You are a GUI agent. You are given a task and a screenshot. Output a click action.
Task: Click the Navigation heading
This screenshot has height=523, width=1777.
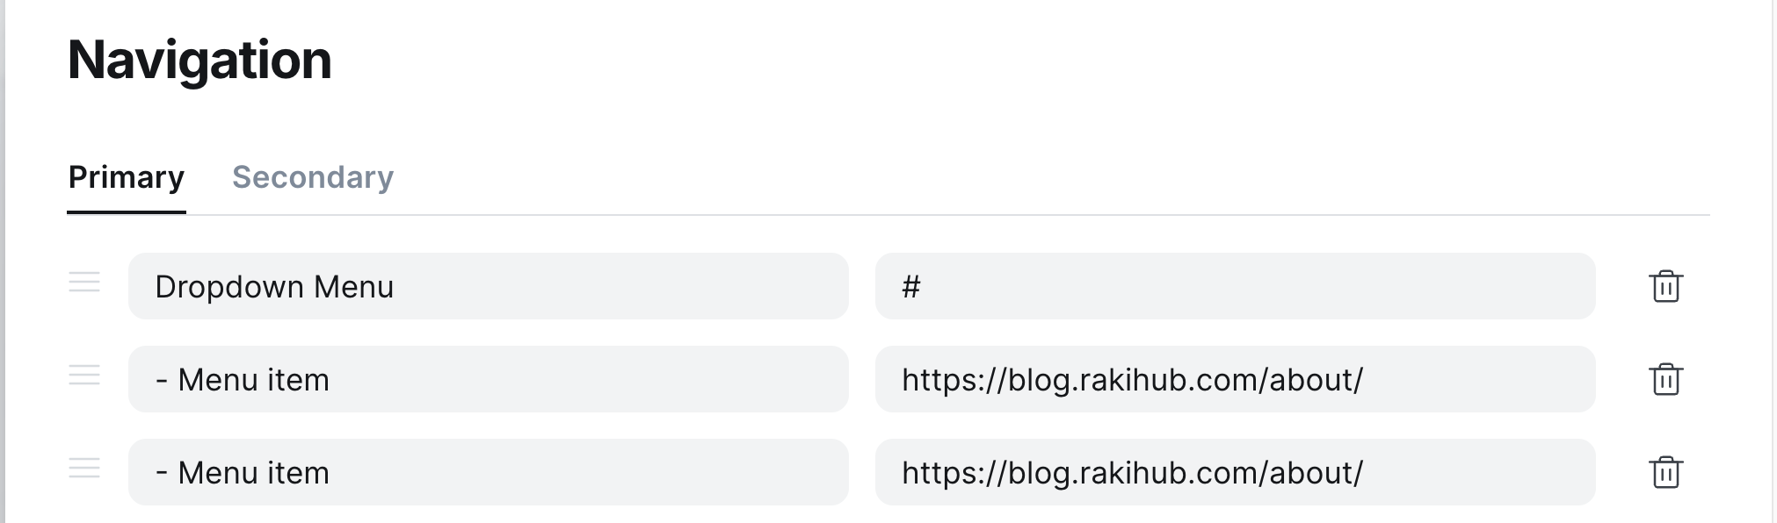[201, 60]
